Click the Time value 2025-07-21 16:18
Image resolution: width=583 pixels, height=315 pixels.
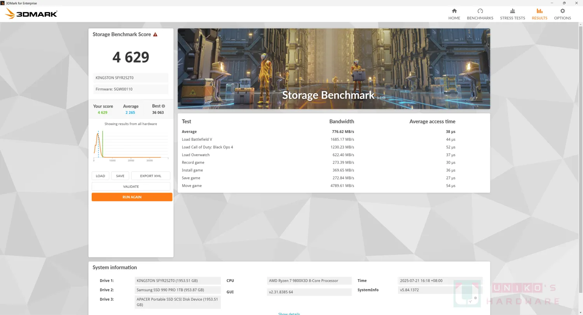[x=440, y=281]
